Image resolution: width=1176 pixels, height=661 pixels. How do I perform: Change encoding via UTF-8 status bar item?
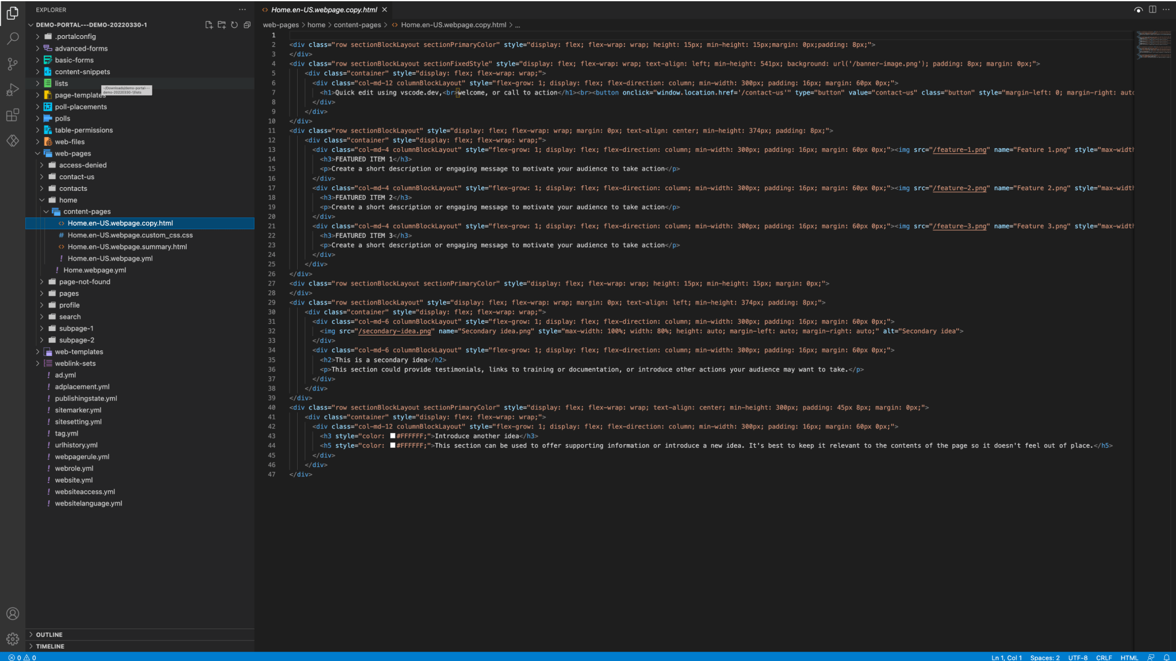click(x=1078, y=657)
